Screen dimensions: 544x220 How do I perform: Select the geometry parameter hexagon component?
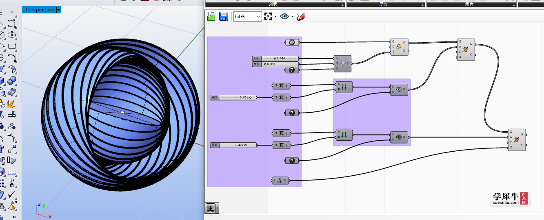[292, 42]
